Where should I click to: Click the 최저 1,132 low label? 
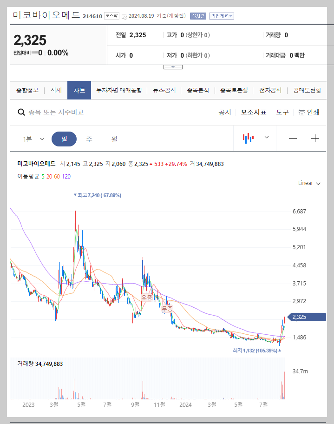coord(257,351)
